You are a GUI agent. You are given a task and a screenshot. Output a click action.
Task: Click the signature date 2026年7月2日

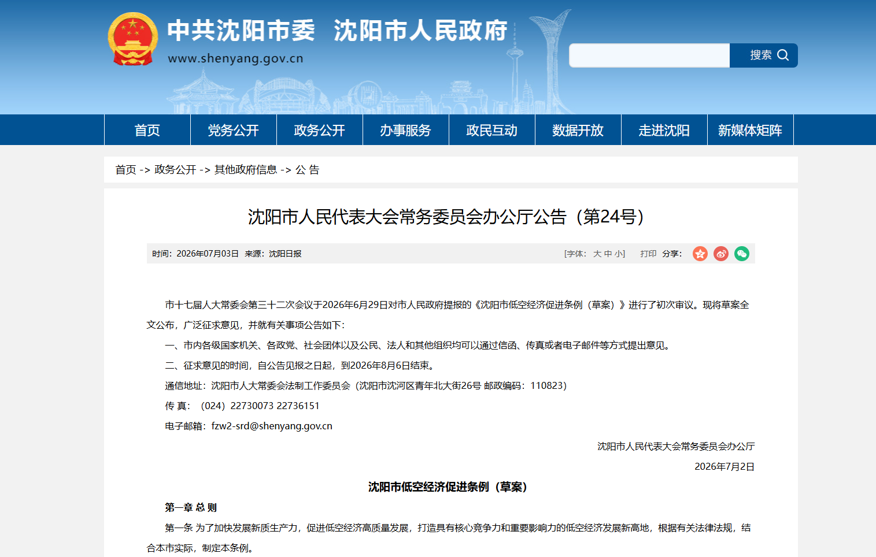pos(725,466)
